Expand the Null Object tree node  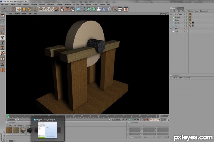pyautogui.click(x=171, y=15)
